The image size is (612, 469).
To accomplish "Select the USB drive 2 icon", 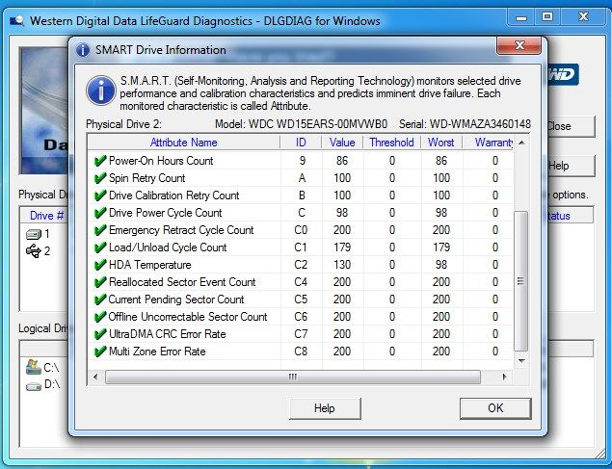I will coord(33,251).
